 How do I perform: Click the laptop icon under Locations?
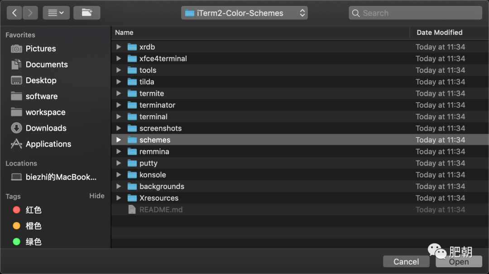click(16, 177)
